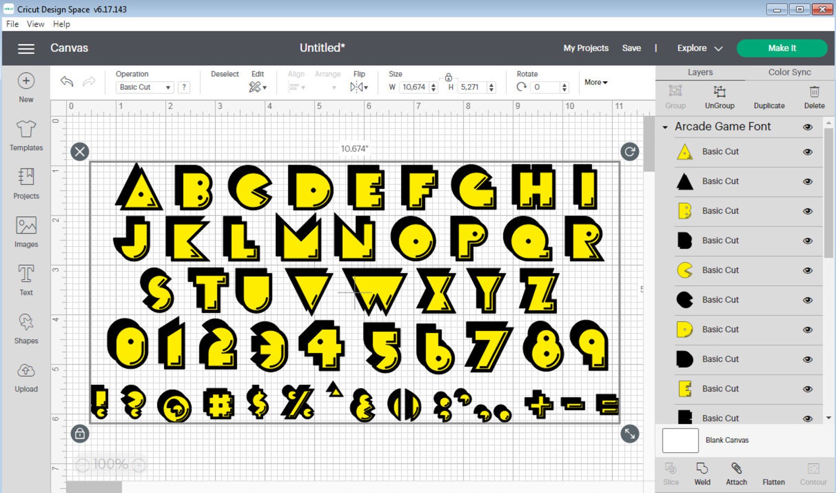Open the Projects panel
This screenshot has width=836, height=493.
(26, 177)
